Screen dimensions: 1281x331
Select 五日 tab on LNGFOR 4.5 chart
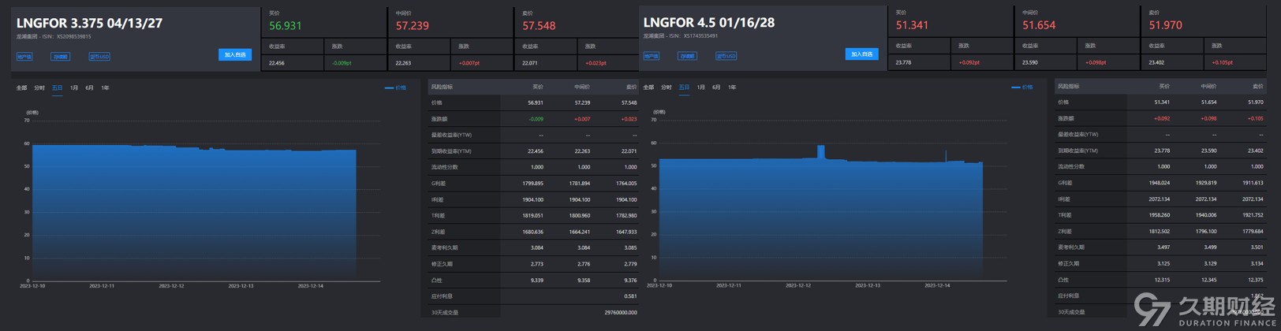(684, 87)
